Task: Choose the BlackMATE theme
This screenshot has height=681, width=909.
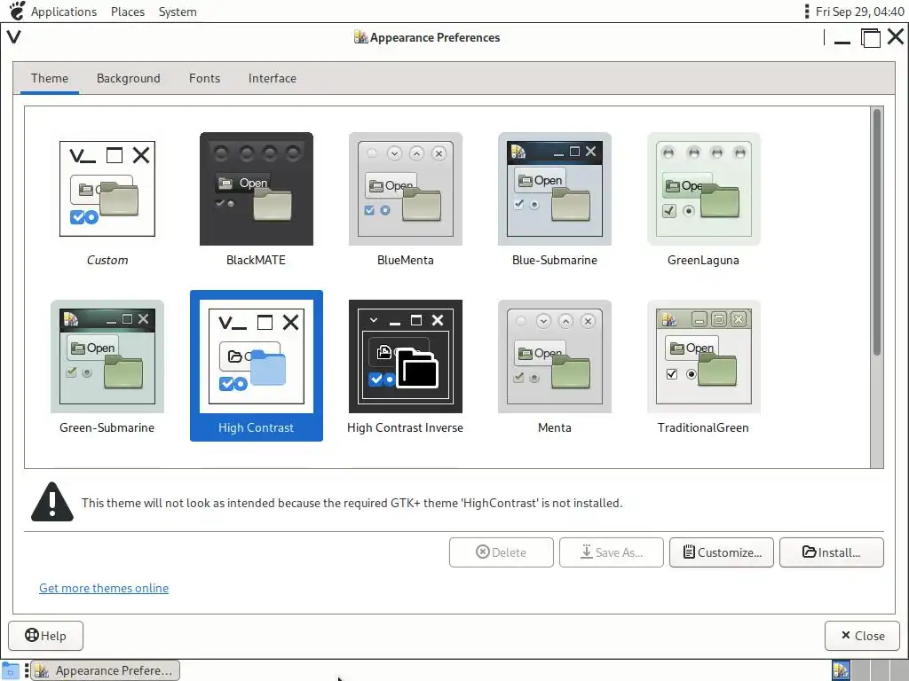Action: click(x=257, y=189)
